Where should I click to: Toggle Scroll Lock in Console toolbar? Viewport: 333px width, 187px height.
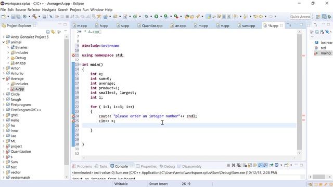click(x=250, y=165)
